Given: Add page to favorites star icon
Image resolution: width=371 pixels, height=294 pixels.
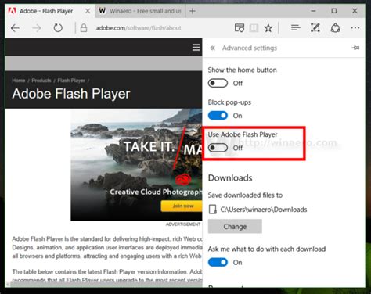Looking at the screenshot, I should click(268, 28).
